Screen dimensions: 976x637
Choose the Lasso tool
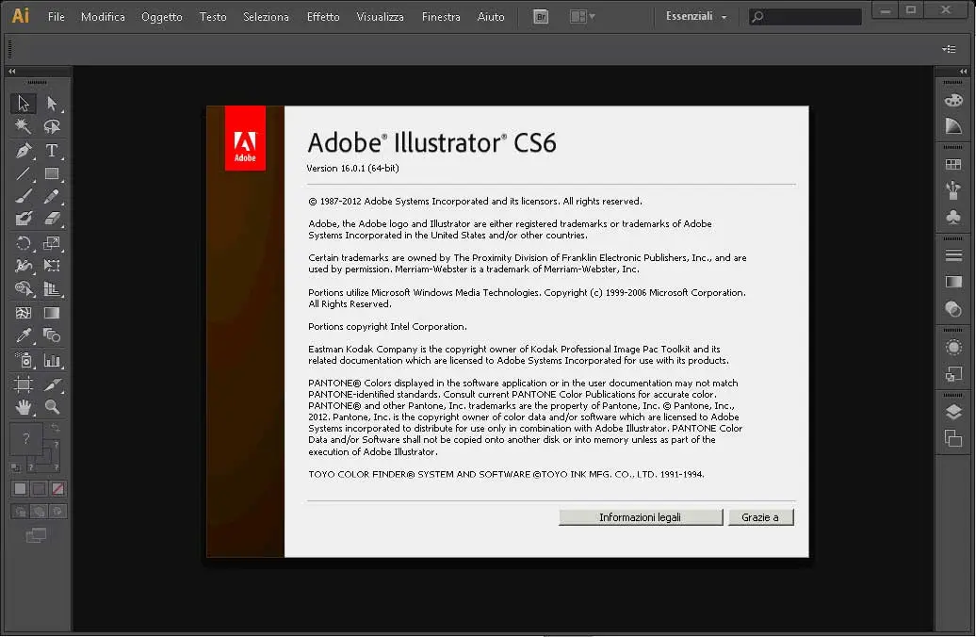pos(52,126)
